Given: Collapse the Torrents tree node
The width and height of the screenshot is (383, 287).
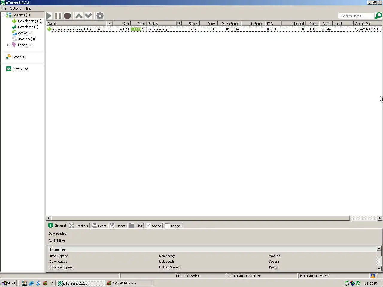Looking at the screenshot, I should point(3,15).
